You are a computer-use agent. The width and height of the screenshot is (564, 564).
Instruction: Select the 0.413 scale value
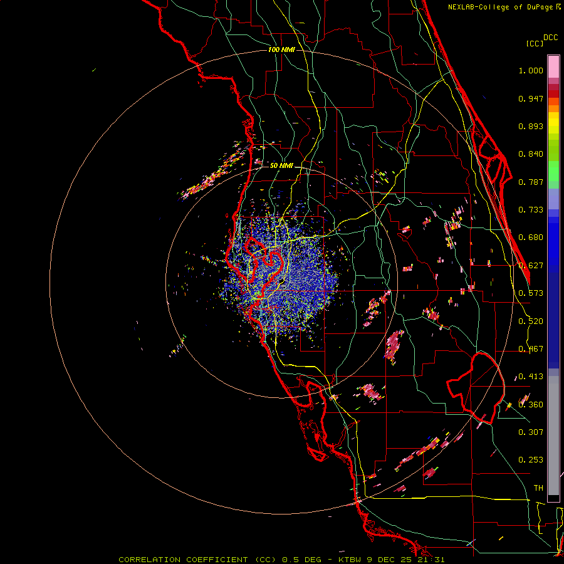click(531, 377)
